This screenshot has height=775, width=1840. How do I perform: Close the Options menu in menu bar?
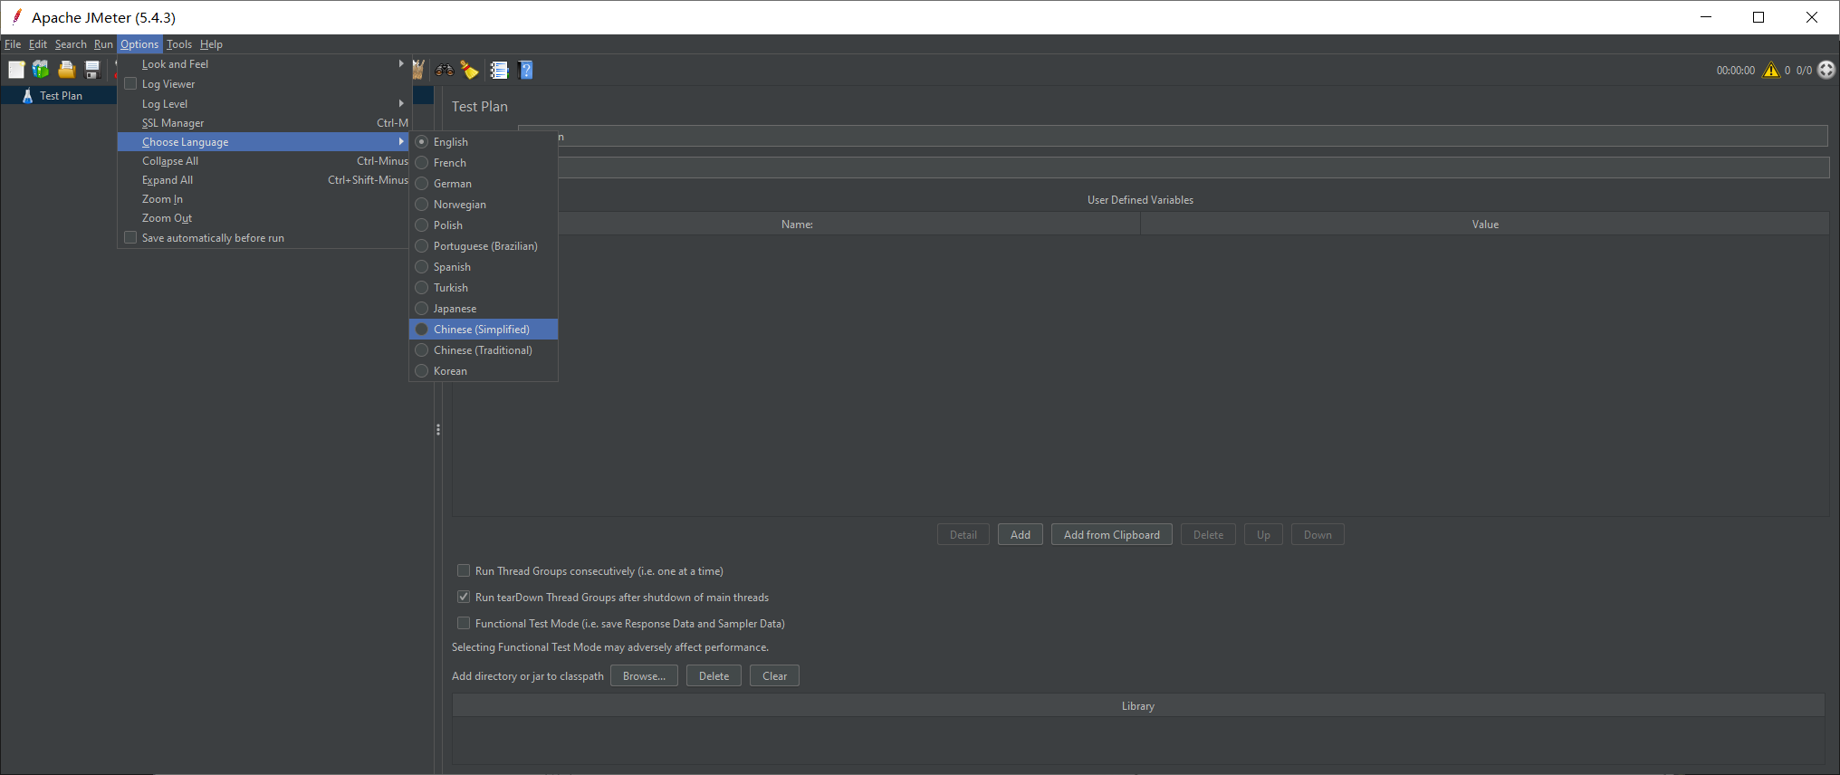pos(139,44)
